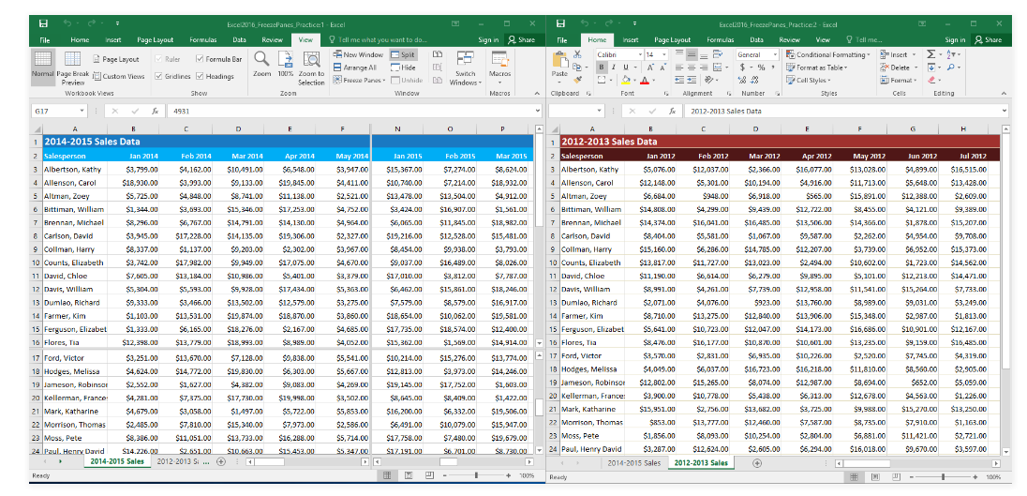Click the Hide window button
This screenshot has height=496, width=1027.
click(x=404, y=68)
